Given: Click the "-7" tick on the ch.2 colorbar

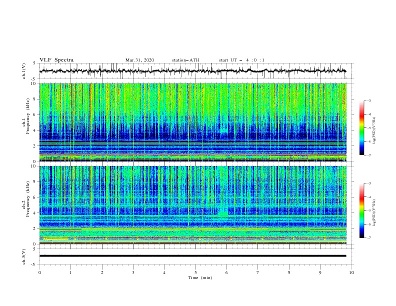Looking at the screenshot, I should click(x=369, y=238).
